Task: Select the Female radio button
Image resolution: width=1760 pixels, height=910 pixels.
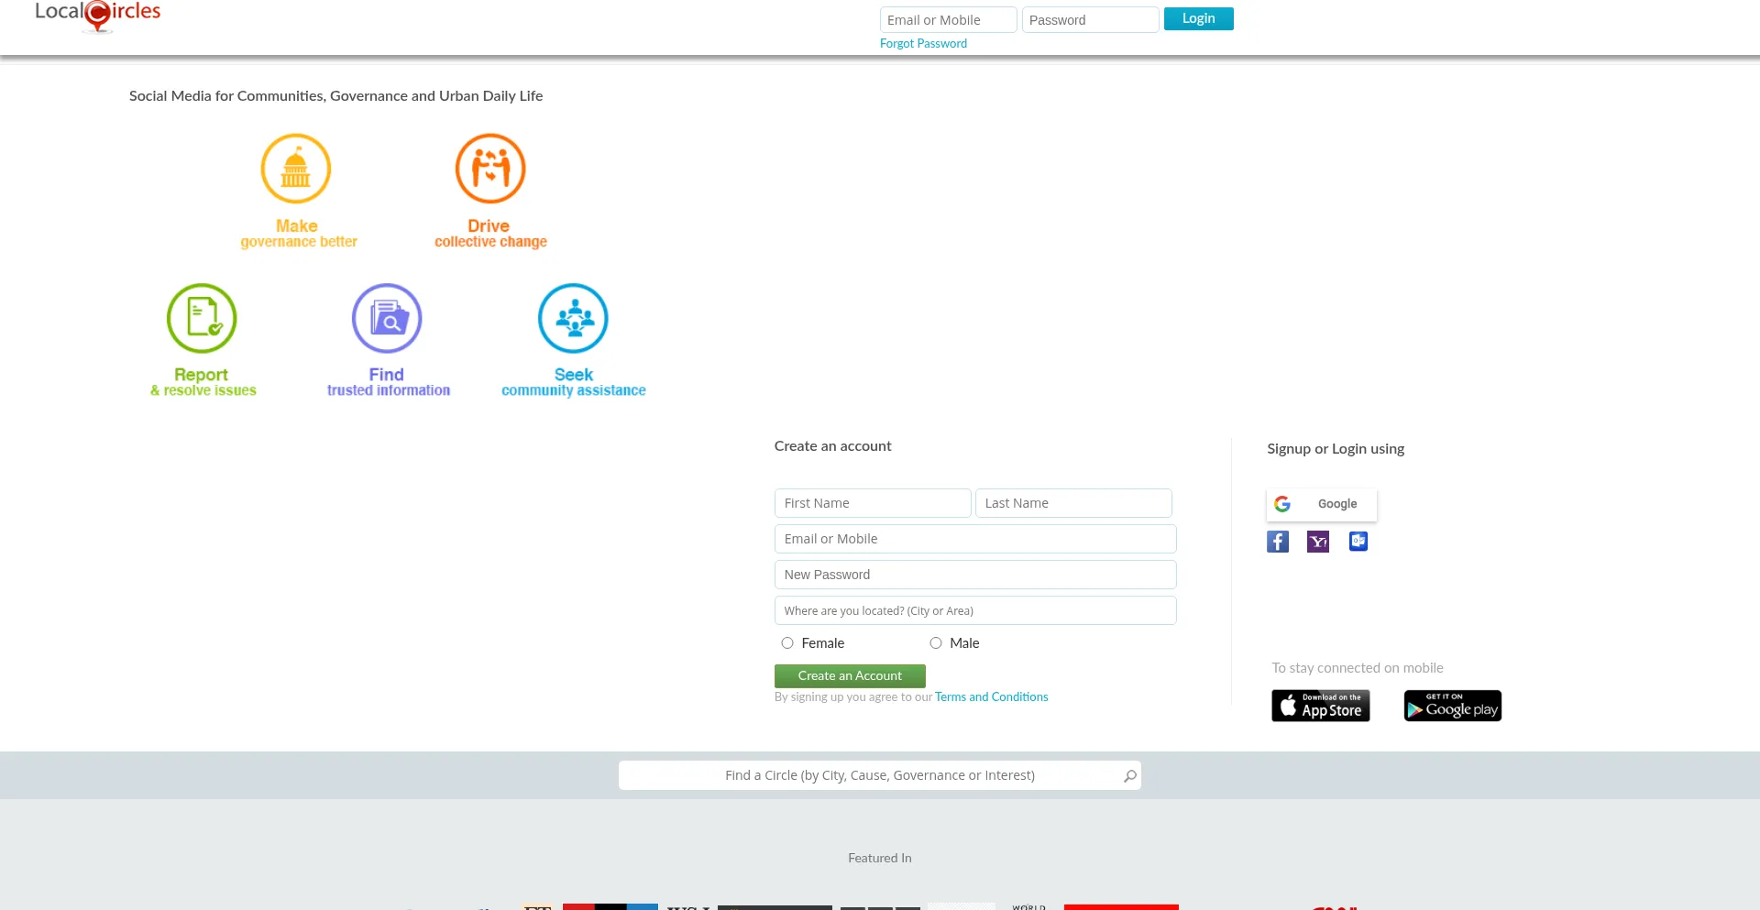Action: [x=787, y=643]
